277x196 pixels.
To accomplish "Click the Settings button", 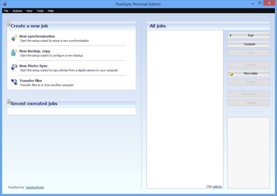I will coord(248,103).
